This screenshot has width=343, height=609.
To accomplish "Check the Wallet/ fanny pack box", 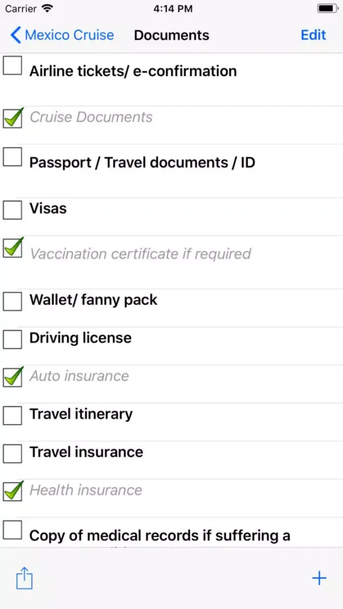I will tap(12, 301).
